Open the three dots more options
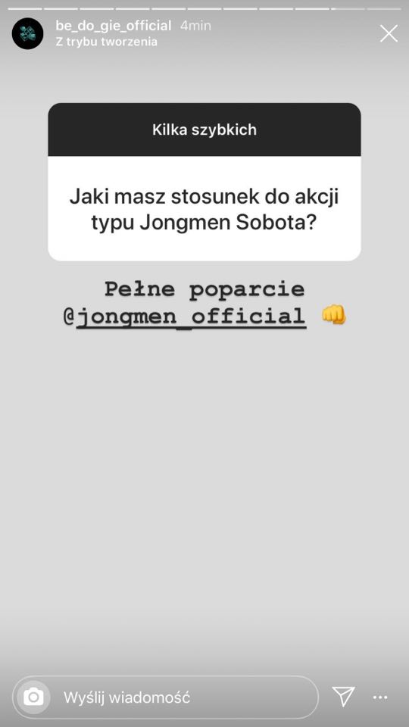Screen dimensions: 409x727 coord(380,697)
